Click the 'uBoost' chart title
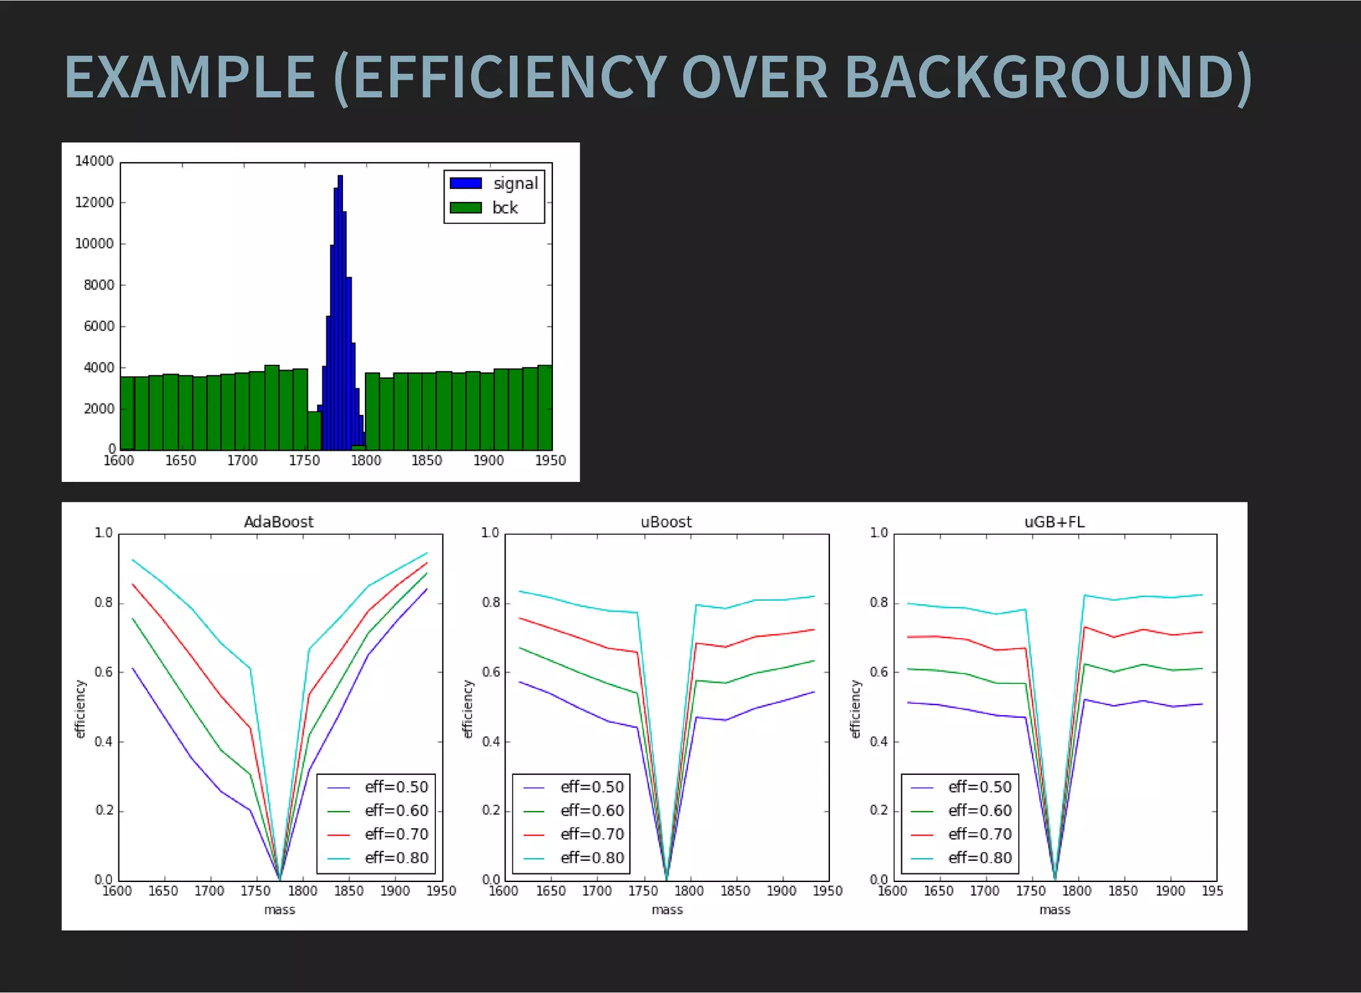 pos(666,522)
